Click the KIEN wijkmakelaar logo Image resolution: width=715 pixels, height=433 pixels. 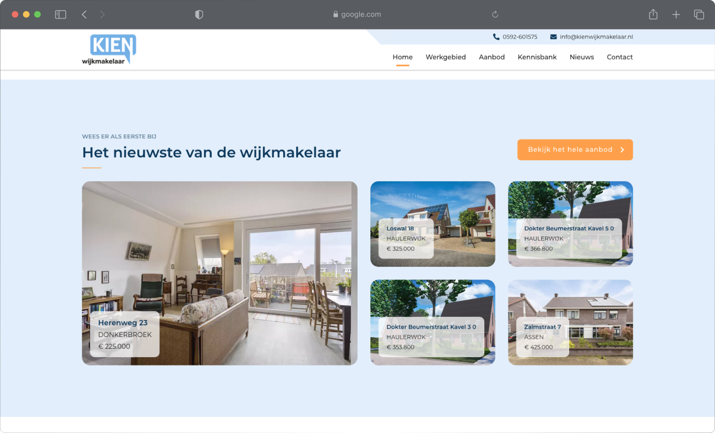(x=109, y=50)
